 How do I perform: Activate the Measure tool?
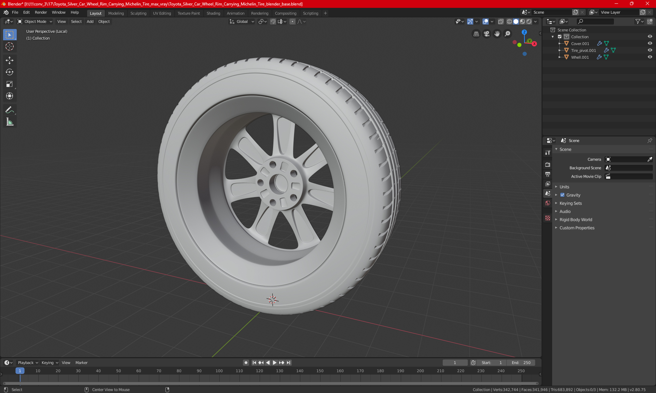10,122
